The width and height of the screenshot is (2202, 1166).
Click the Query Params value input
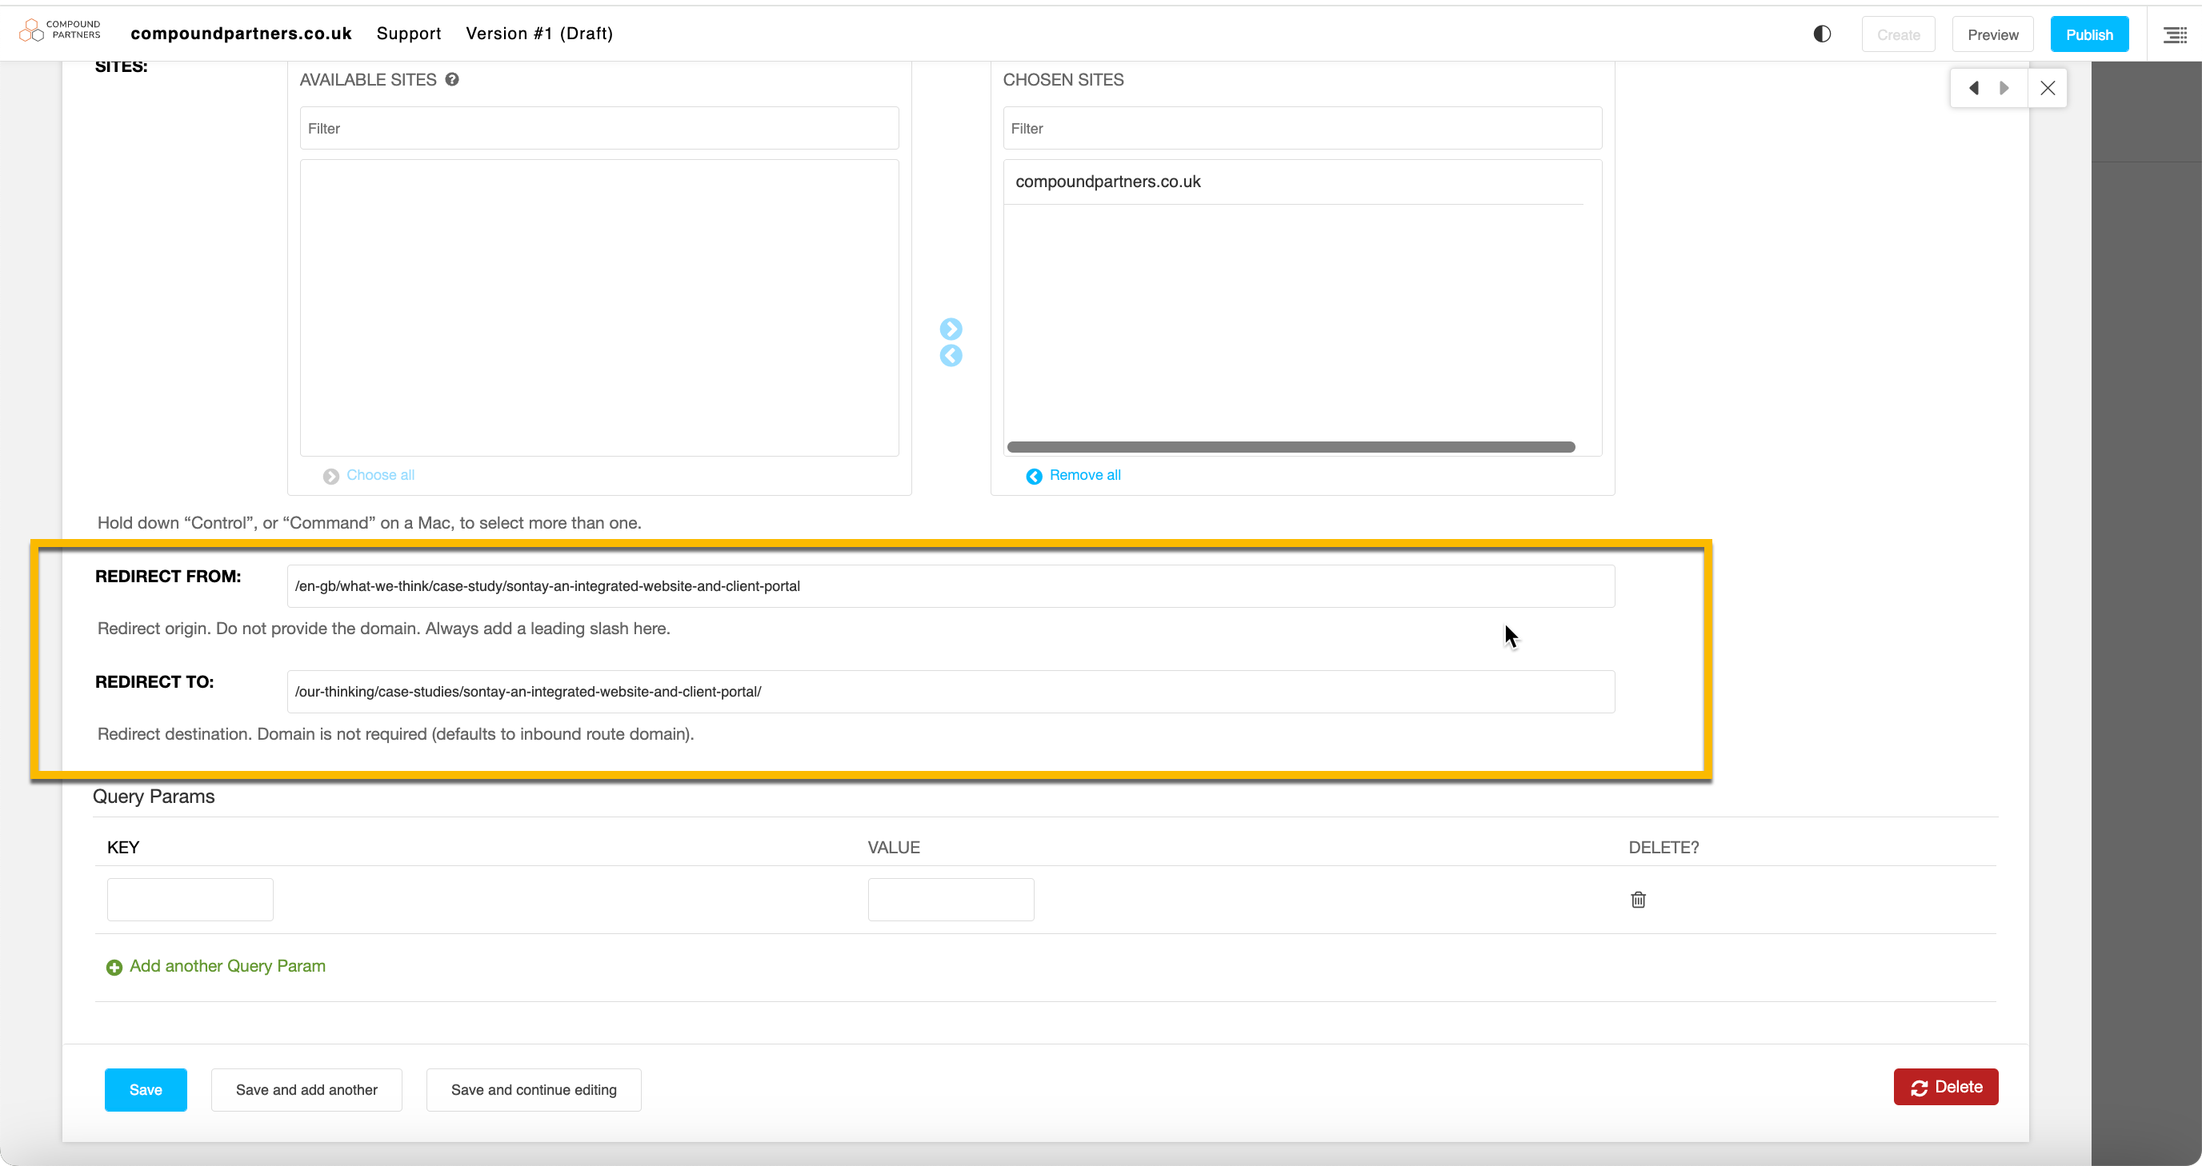coord(951,900)
